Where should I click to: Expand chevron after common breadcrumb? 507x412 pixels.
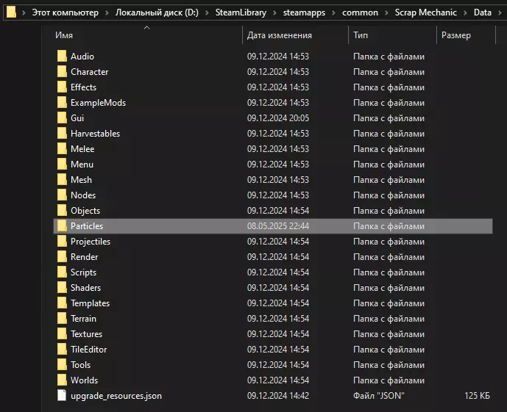pyautogui.click(x=386, y=13)
